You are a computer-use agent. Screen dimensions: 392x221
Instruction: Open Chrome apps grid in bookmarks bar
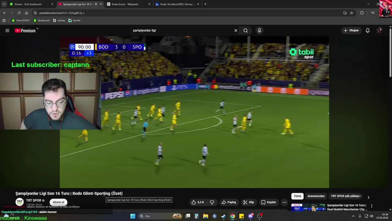[4, 21]
